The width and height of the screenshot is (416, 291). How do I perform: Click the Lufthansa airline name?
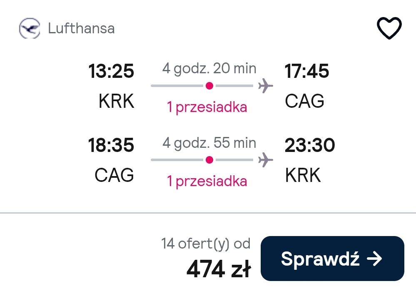pyautogui.click(x=81, y=28)
